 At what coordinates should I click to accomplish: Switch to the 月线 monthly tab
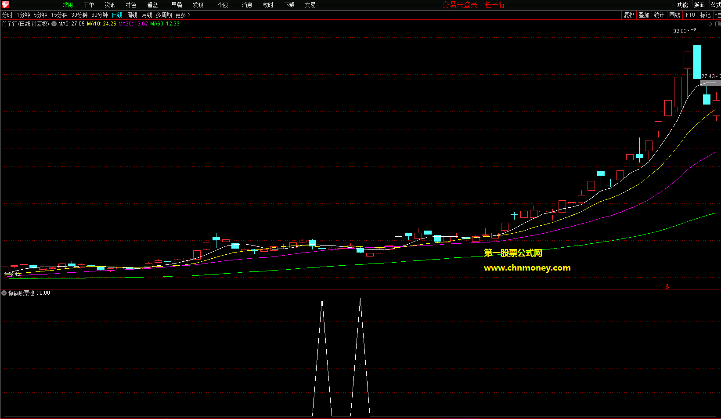(x=147, y=15)
